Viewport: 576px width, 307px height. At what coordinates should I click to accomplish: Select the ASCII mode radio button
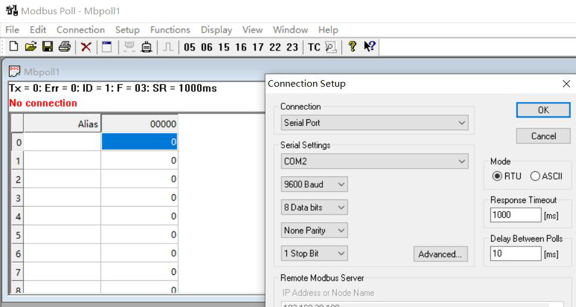click(x=535, y=176)
